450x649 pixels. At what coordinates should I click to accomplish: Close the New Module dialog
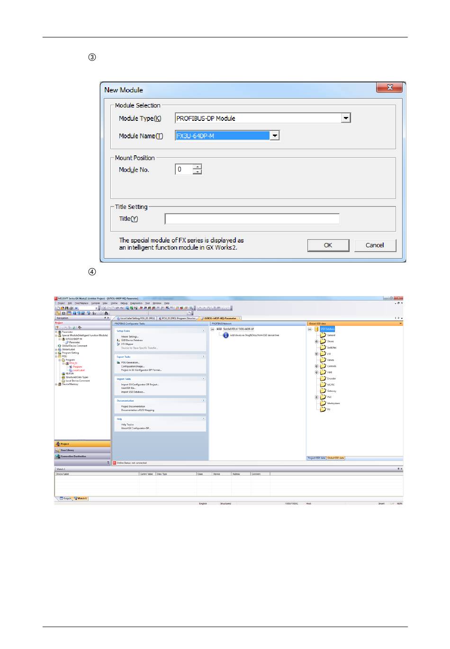pos(389,88)
